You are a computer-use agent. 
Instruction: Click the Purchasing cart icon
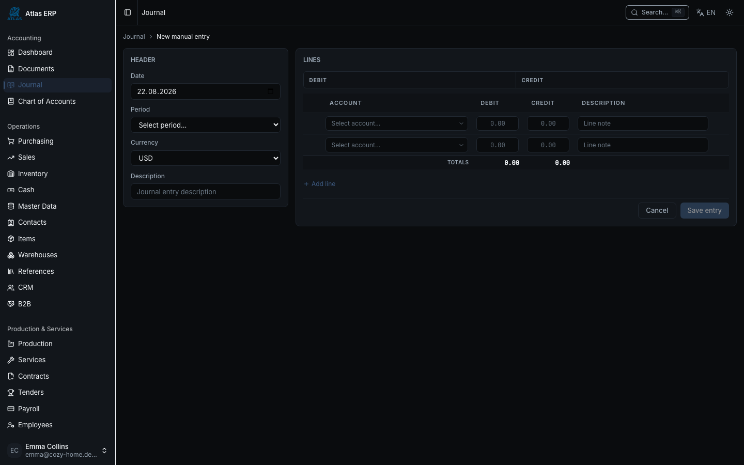click(11, 141)
